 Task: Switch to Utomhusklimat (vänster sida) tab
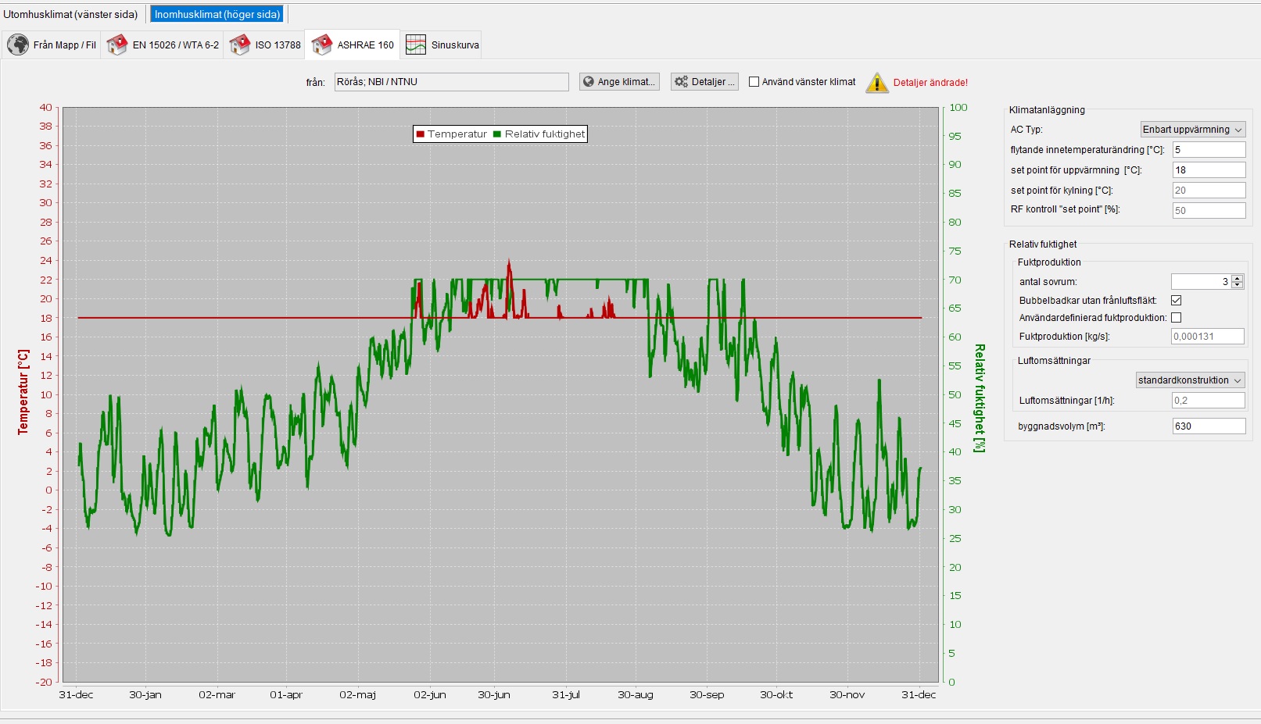tap(70, 14)
